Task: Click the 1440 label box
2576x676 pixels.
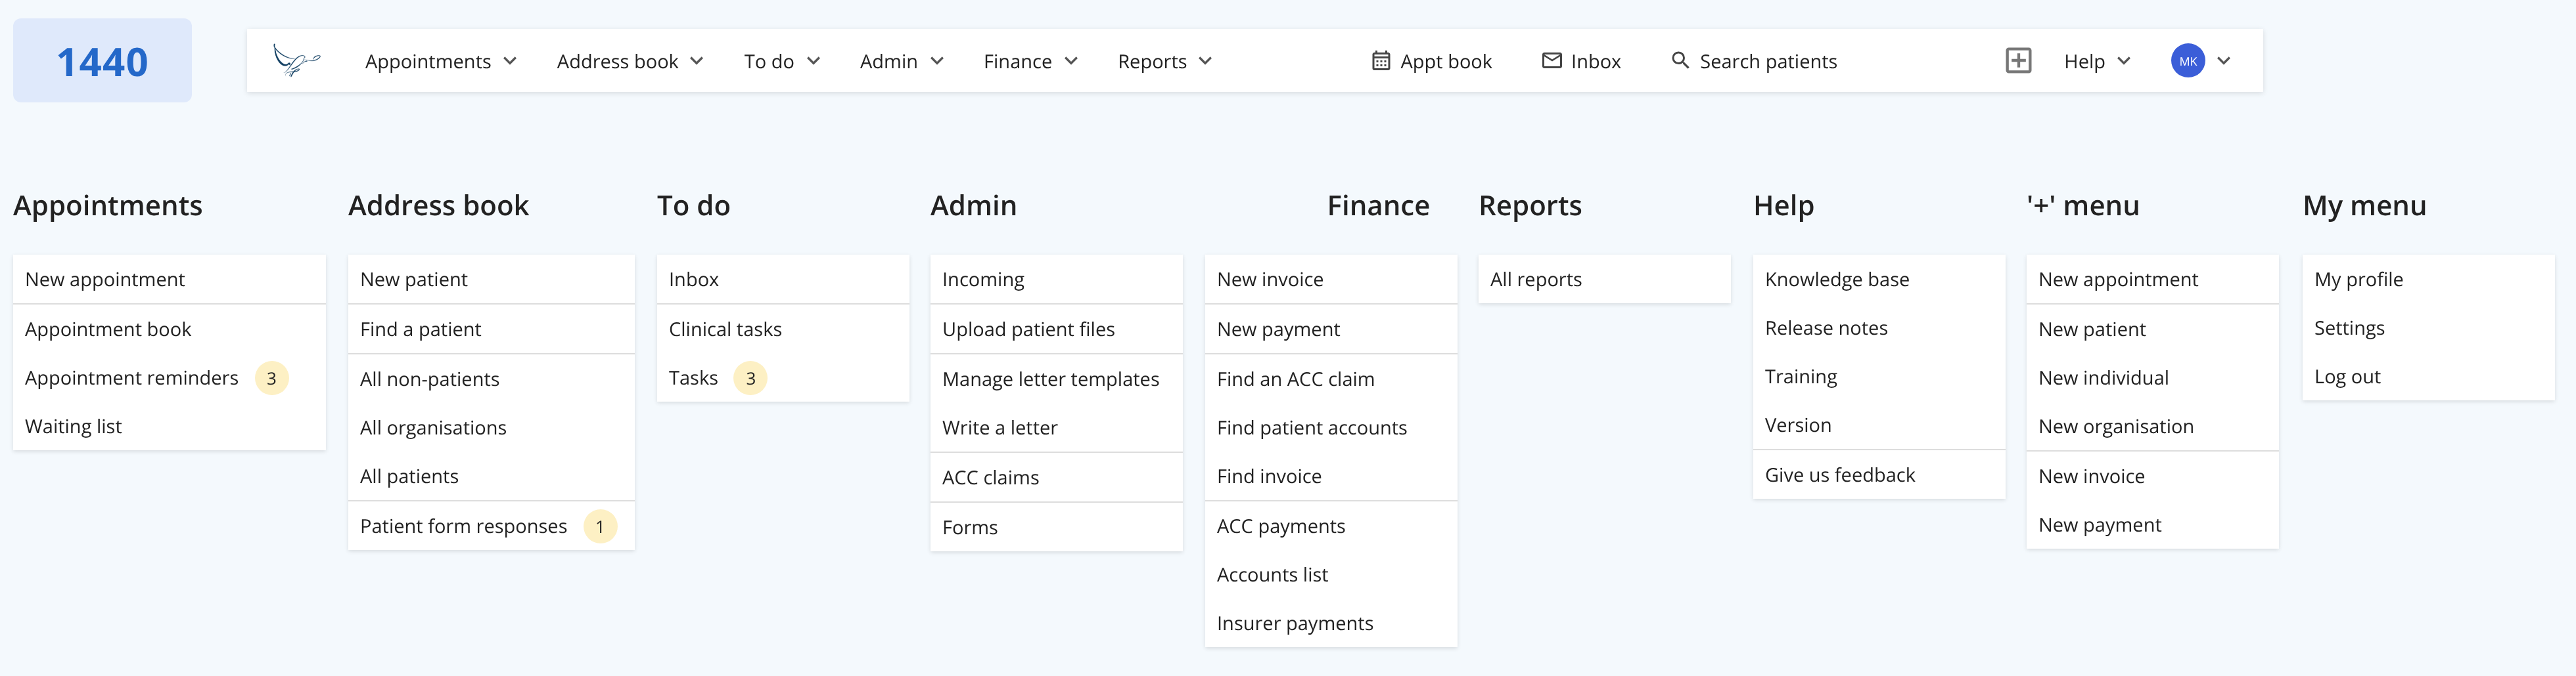Action: 102,60
